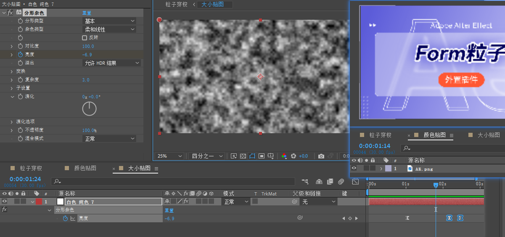The width and height of the screenshot is (505, 237).
Task: Switch to 粒子穿梭 timeline tab
Action: pos(31,169)
